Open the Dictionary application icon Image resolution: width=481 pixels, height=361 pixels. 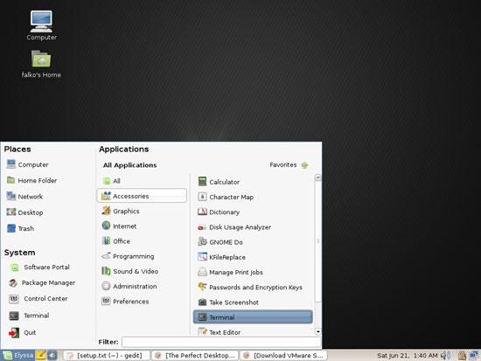point(202,212)
